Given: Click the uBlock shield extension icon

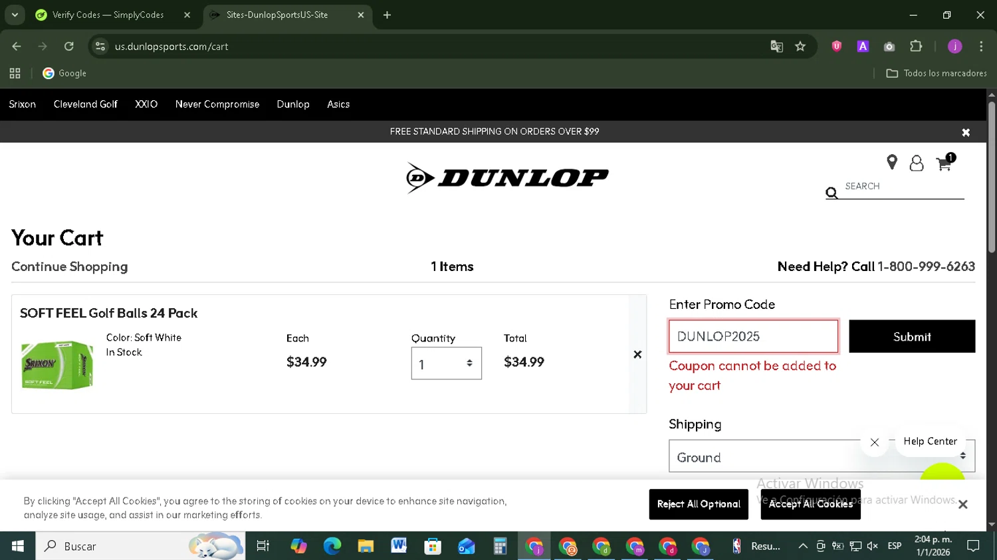Looking at the screenshot, I should (837, 47).
